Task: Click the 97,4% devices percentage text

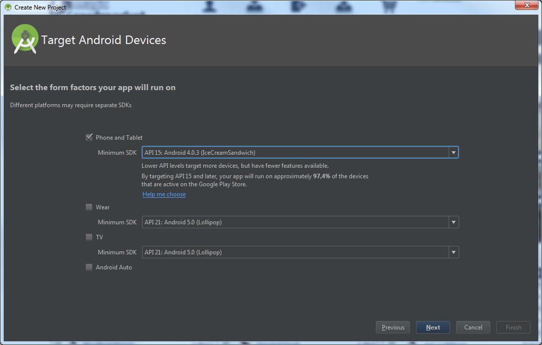Action: tap(321, 176)
